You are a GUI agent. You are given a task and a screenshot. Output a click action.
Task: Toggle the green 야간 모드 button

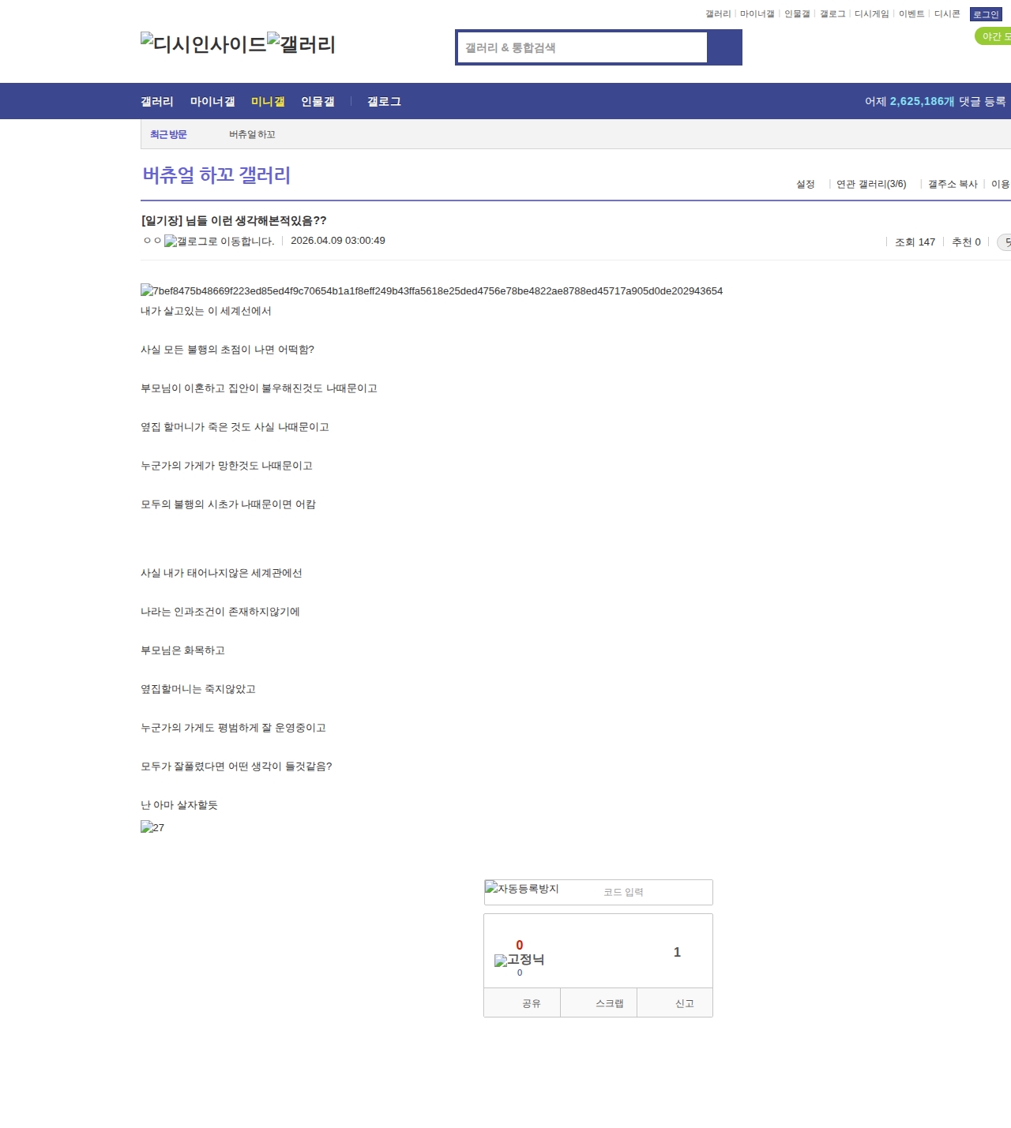click(994, 36)
